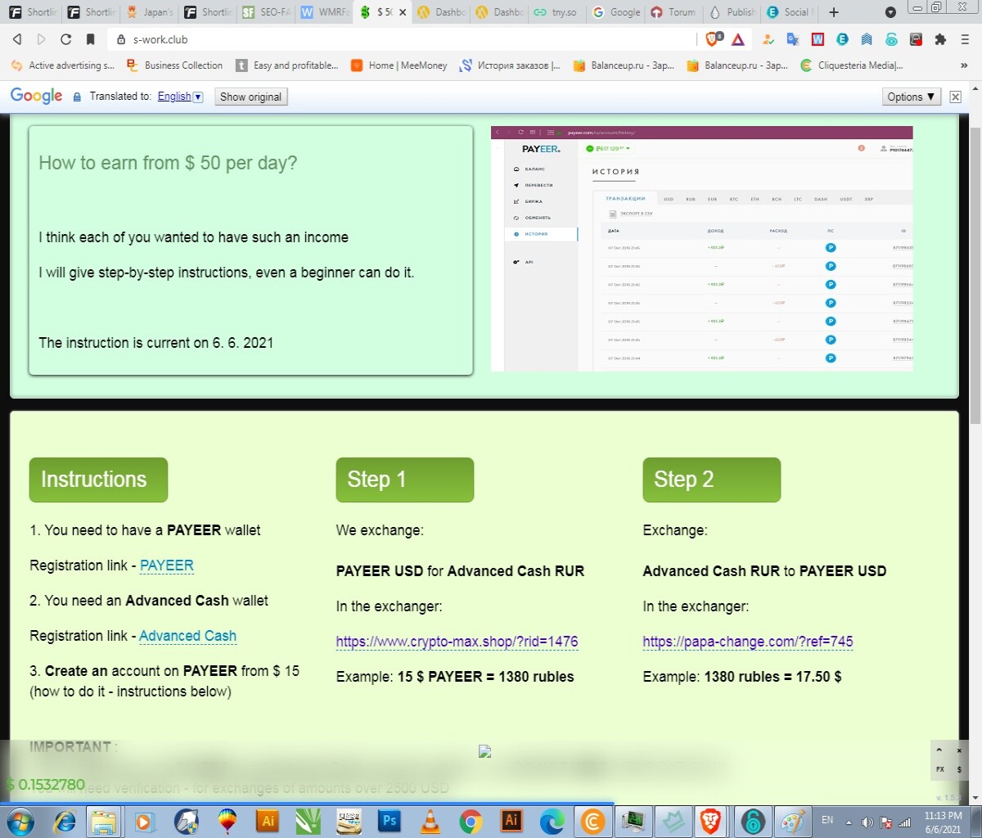Open Photoshop from the taskbar
Image resolution: width=982 pixels, height=838 pixels.
390,821
